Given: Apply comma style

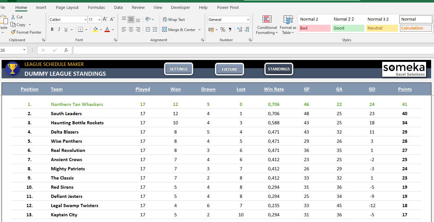Looking at the screenshot, I should [231, 29].
